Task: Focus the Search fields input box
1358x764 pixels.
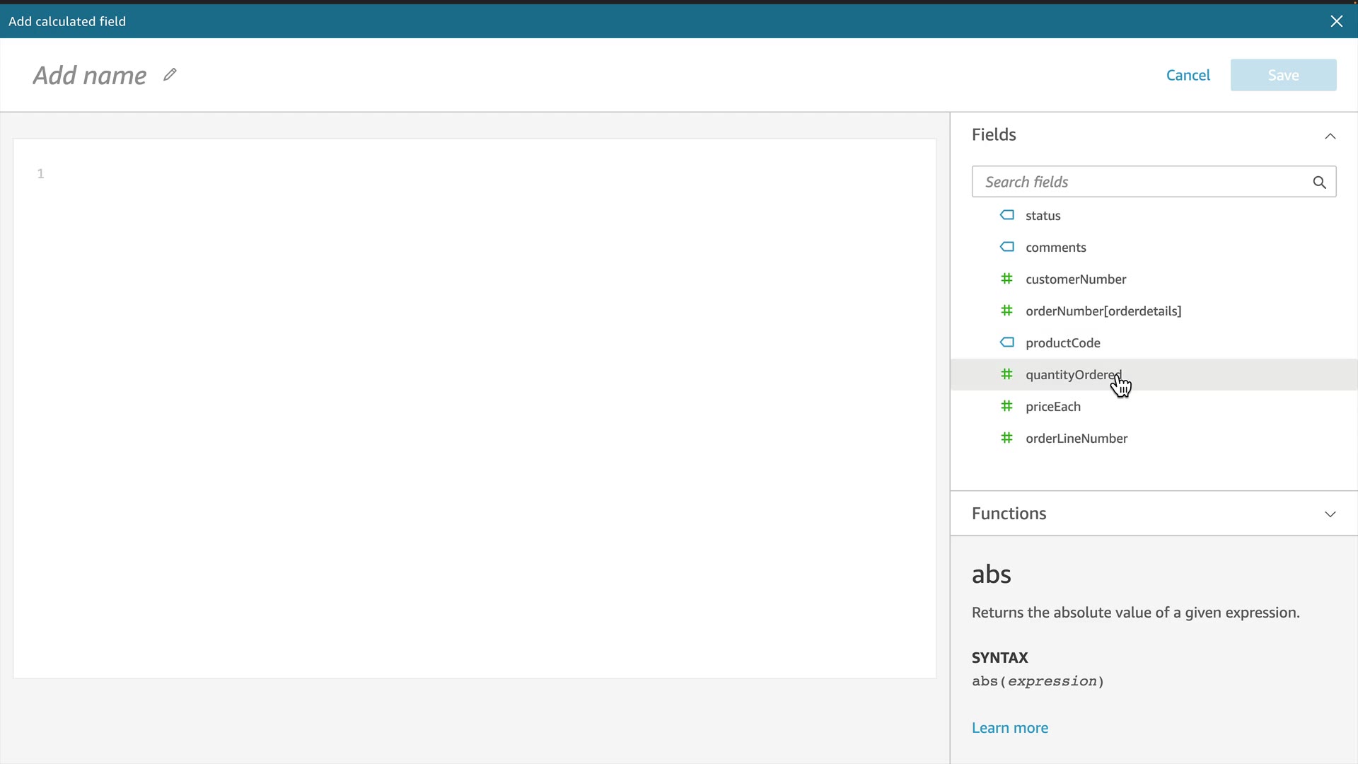Action: [x=1139, y=183]
